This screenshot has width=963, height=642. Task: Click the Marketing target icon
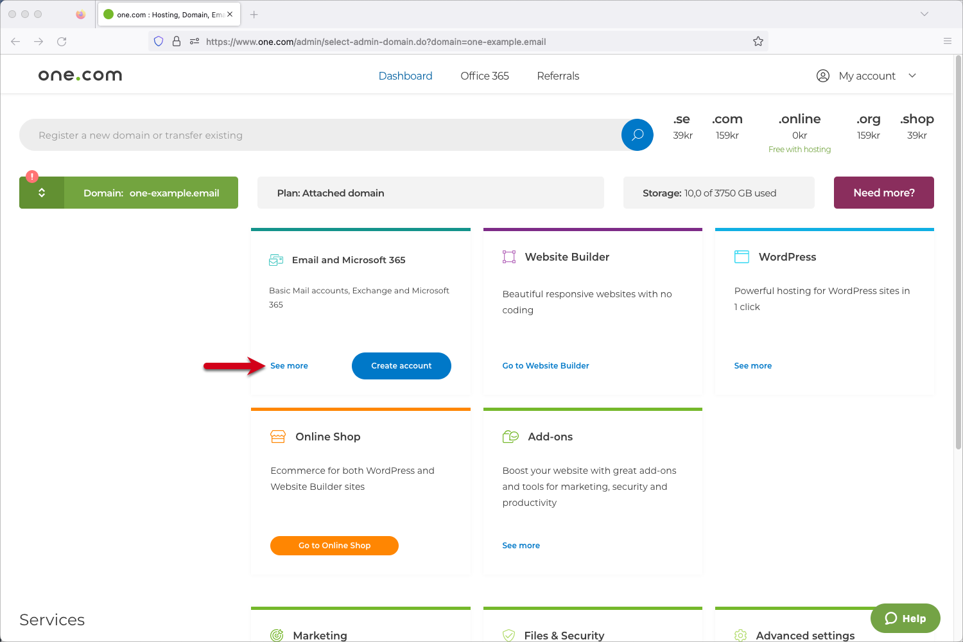point(277,635)
